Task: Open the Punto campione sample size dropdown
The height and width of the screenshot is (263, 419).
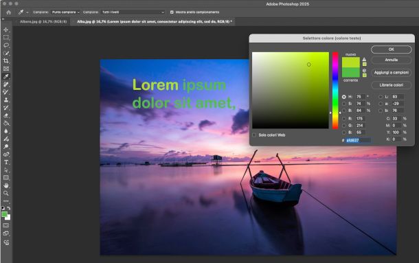Action: (x=65, y=12)
